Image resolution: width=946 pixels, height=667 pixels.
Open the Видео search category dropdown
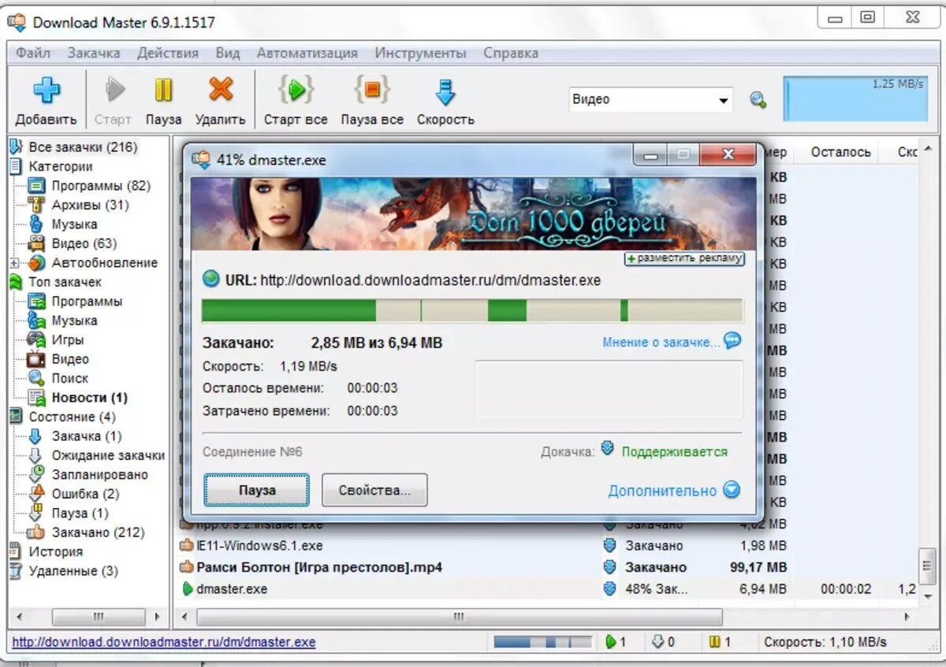point(723,100)
